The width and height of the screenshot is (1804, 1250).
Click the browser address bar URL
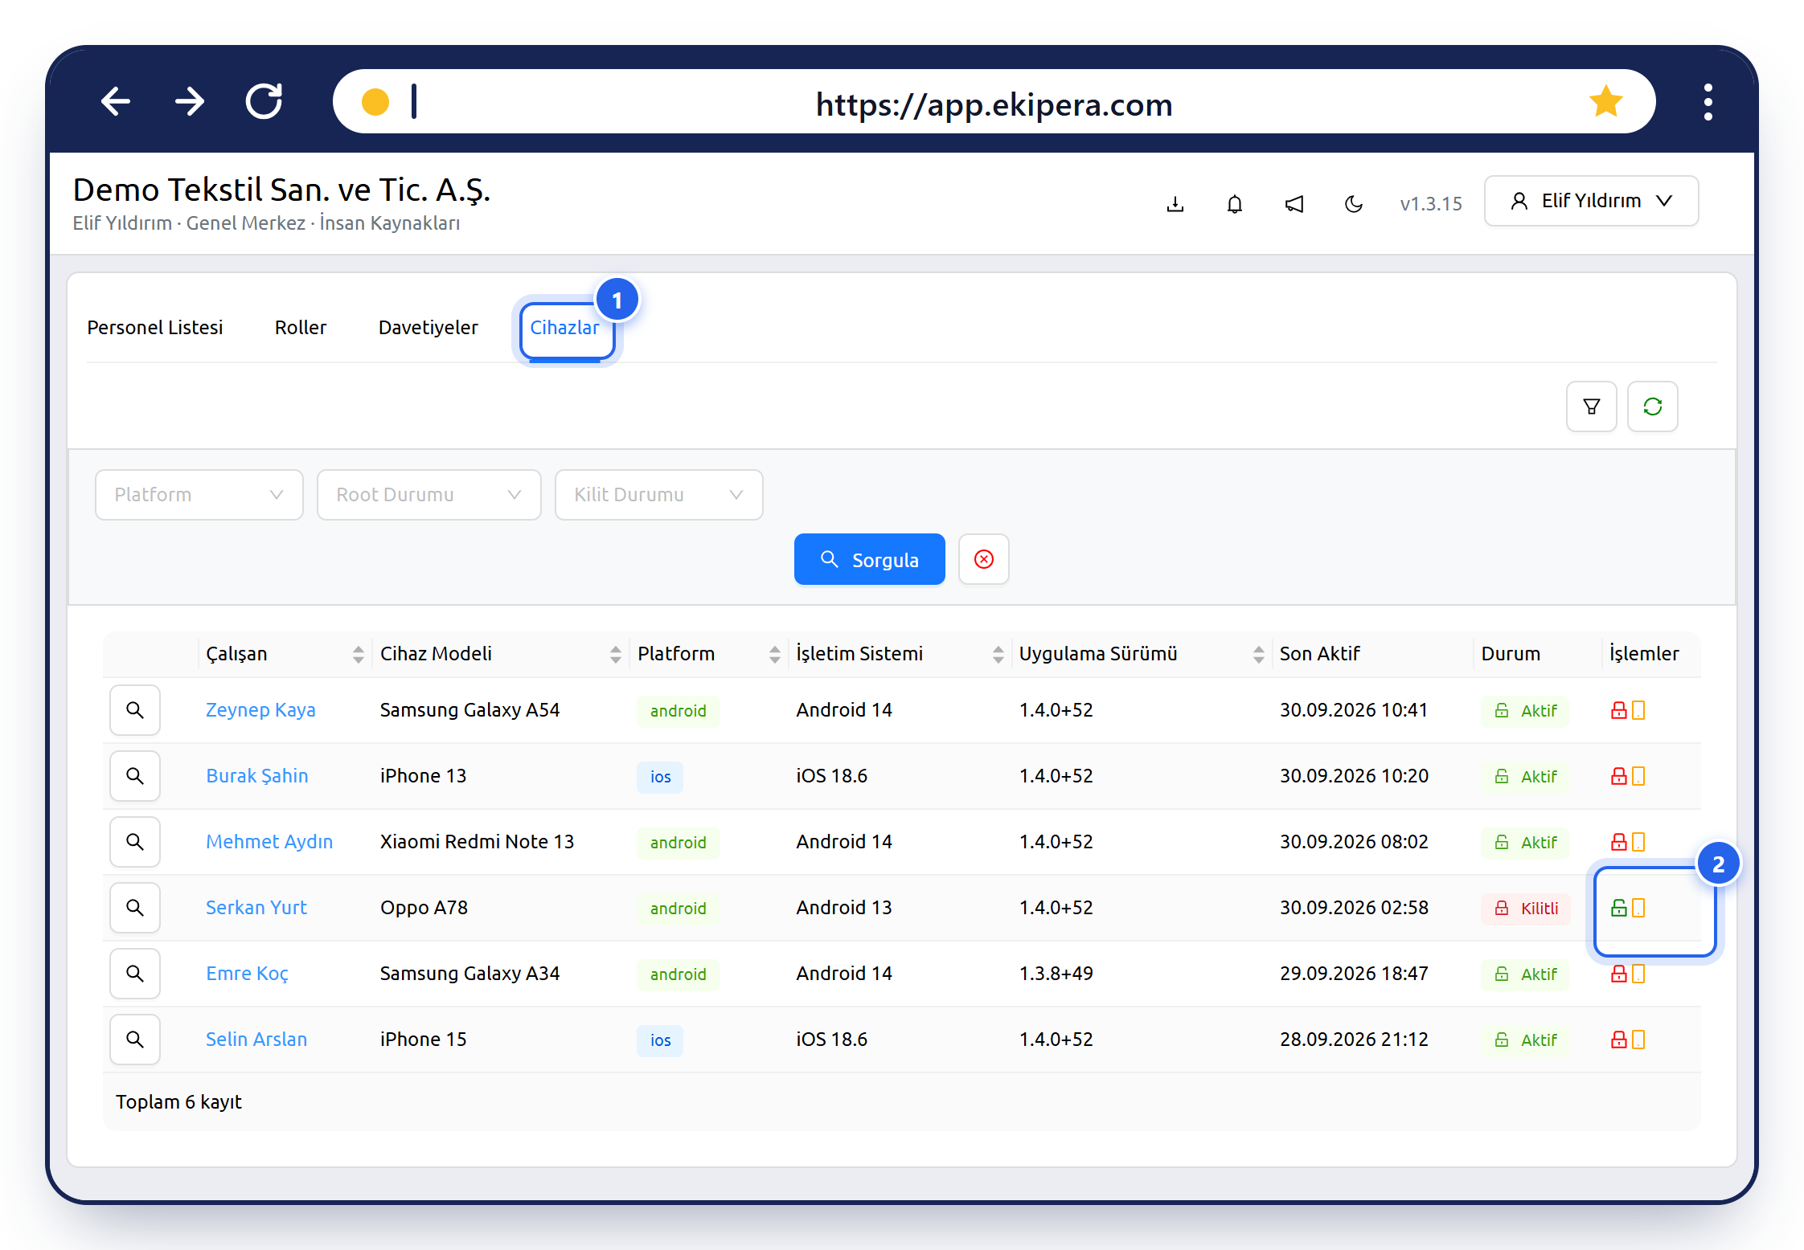(994, 104)
